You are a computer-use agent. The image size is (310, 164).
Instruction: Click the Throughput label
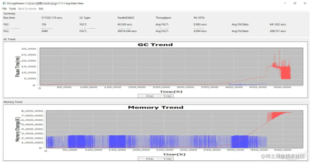tap(163, 18)
